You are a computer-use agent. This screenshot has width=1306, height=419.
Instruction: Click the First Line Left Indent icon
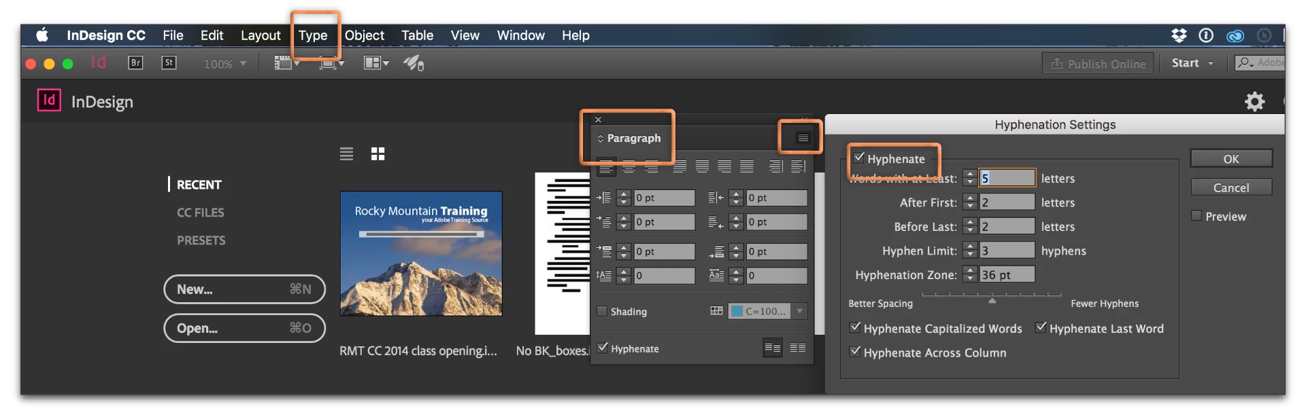coord(604,221)
